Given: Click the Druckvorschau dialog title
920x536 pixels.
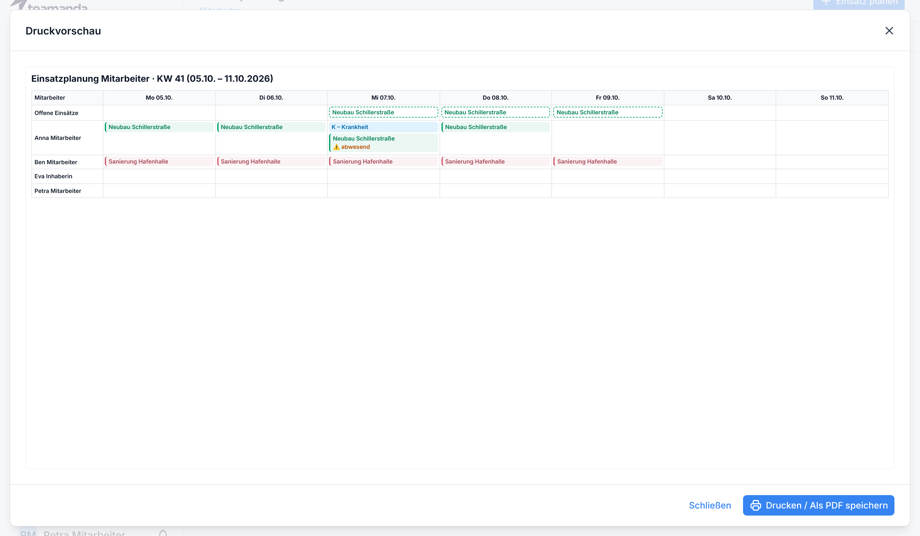Looking at the screenshot, I should coord(63,31).
